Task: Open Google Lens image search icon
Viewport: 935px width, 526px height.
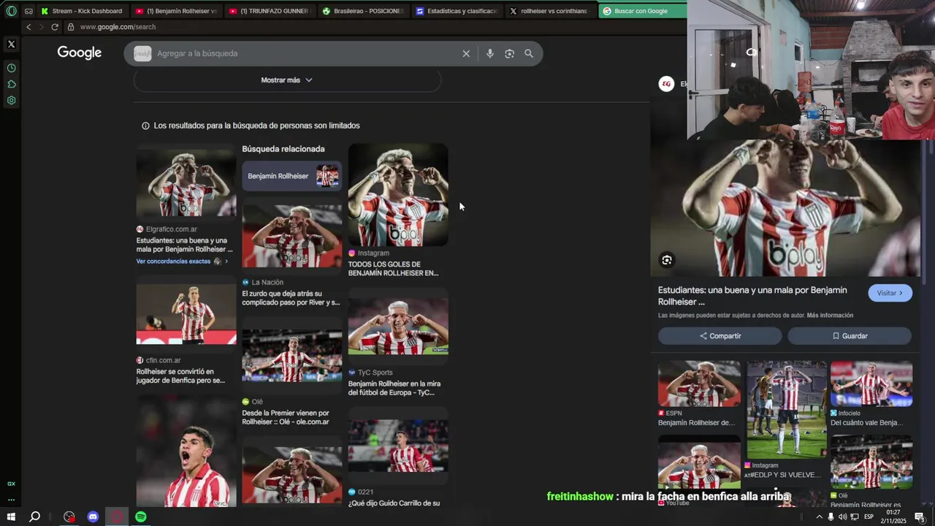Action: click(509, 53)
